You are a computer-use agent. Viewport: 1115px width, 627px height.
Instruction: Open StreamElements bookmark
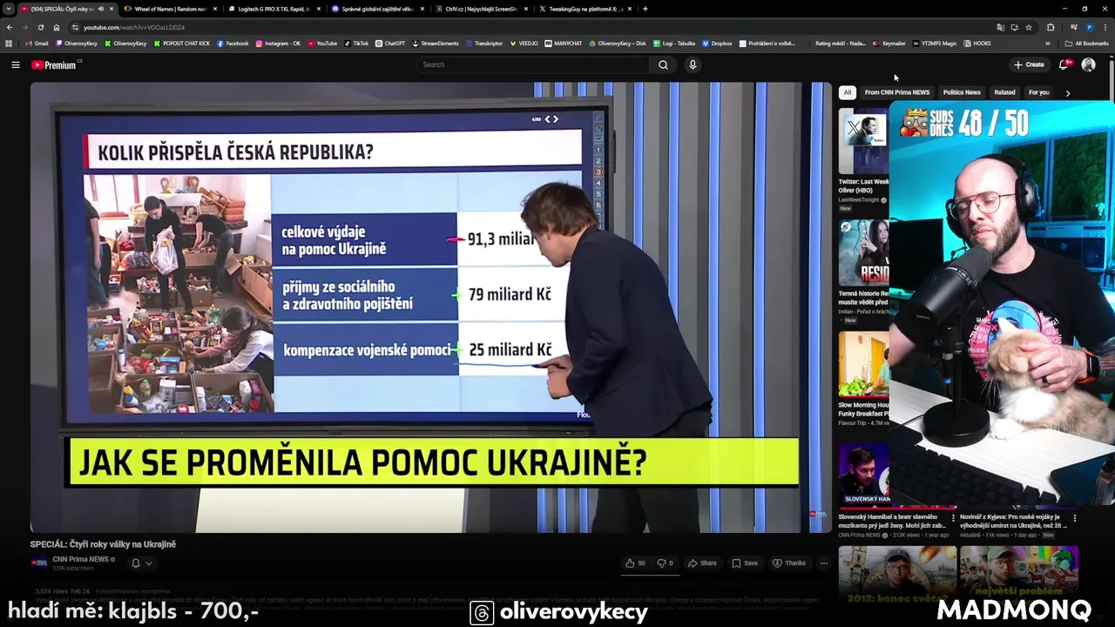pos(436,44)
